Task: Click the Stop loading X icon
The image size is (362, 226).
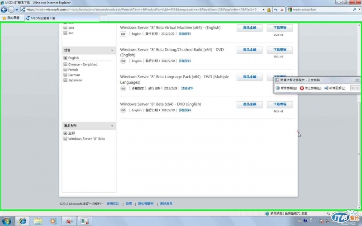Action: [x=282, y=9]
